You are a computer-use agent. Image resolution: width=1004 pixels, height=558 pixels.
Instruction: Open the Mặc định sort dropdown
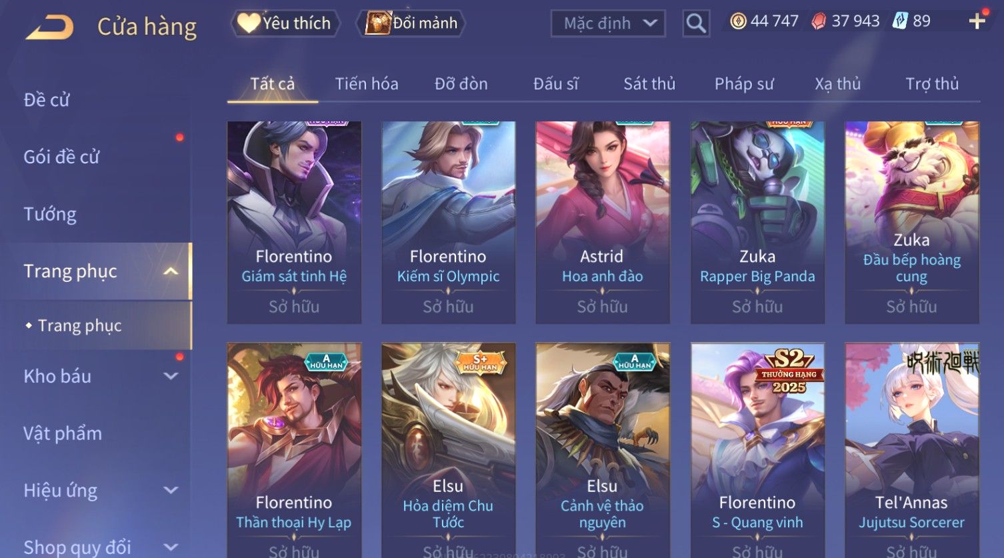coord(608,23)
